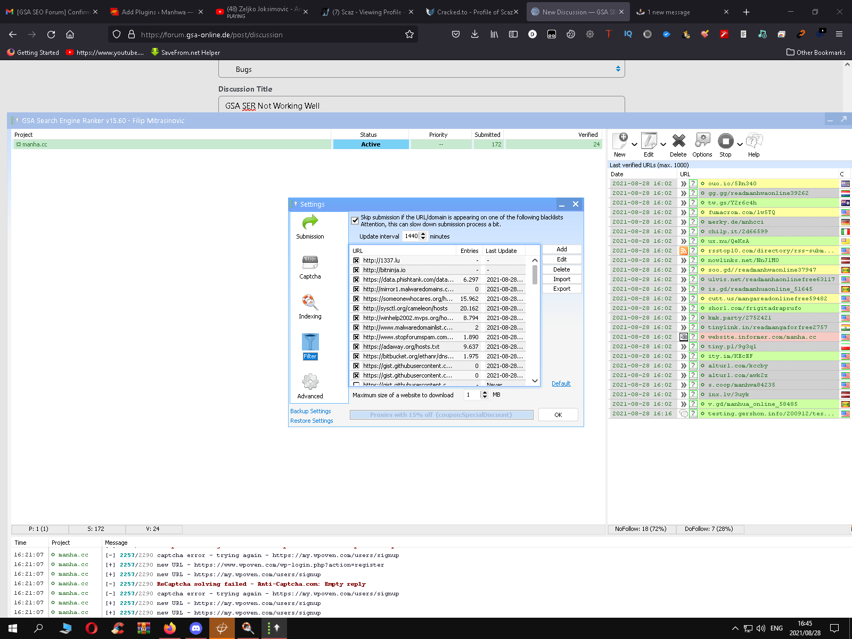Click Proxies with 15% off banner
The height and width of the screenshot is (639, 852).
coord(441,415)
